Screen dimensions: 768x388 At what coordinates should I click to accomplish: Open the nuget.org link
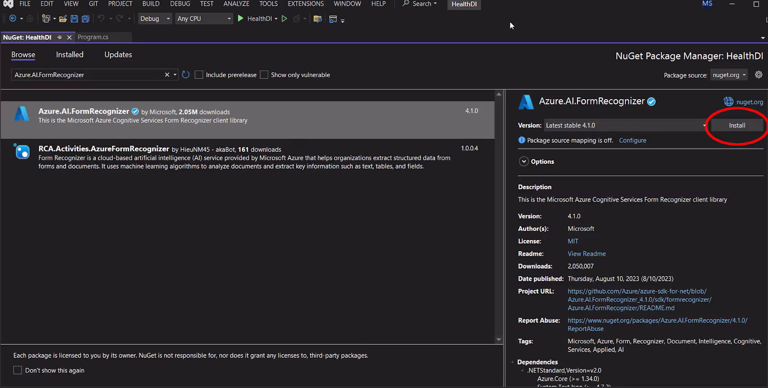pyautogui.click(x=750, y=102)
